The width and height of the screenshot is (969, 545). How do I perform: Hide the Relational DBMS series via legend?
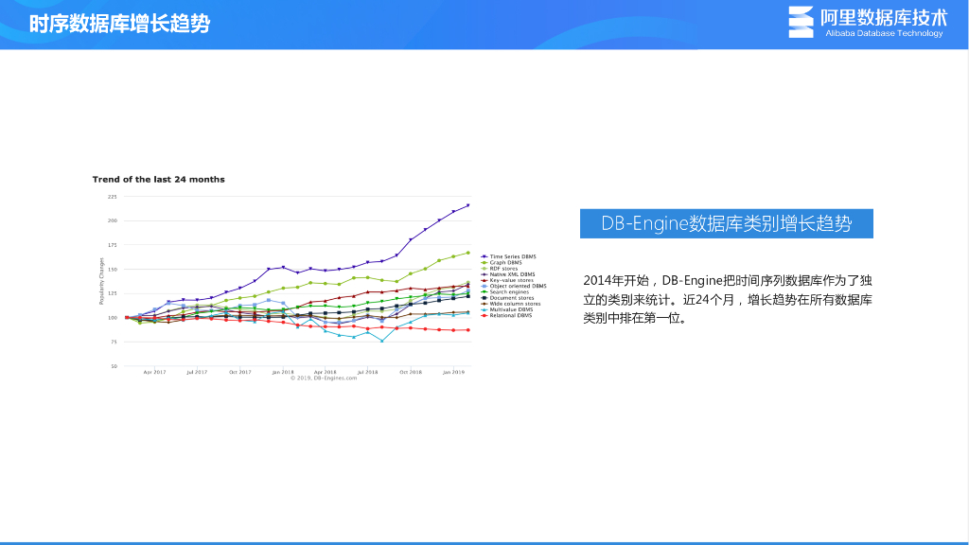pyautogui.click(x=510, y=315)
